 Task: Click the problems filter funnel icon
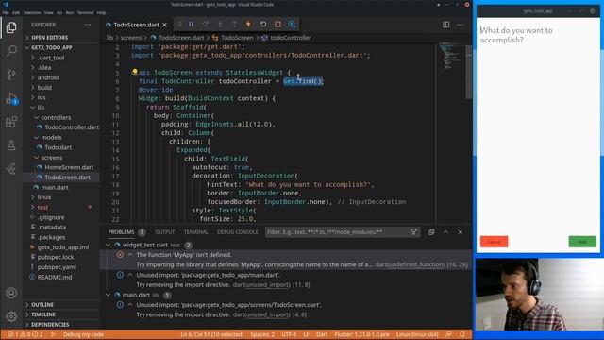click(413, 232)
